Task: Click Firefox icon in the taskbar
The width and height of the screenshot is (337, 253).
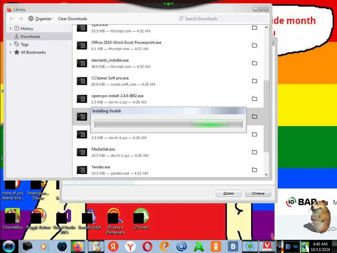Action: tap(78, 246)
